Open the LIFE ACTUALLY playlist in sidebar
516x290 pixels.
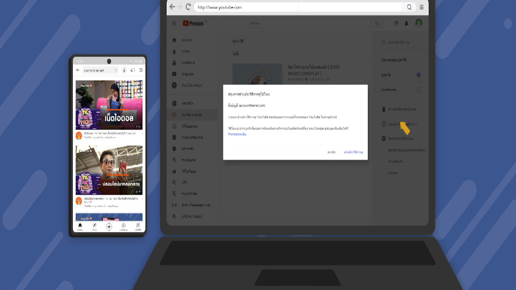191,216
